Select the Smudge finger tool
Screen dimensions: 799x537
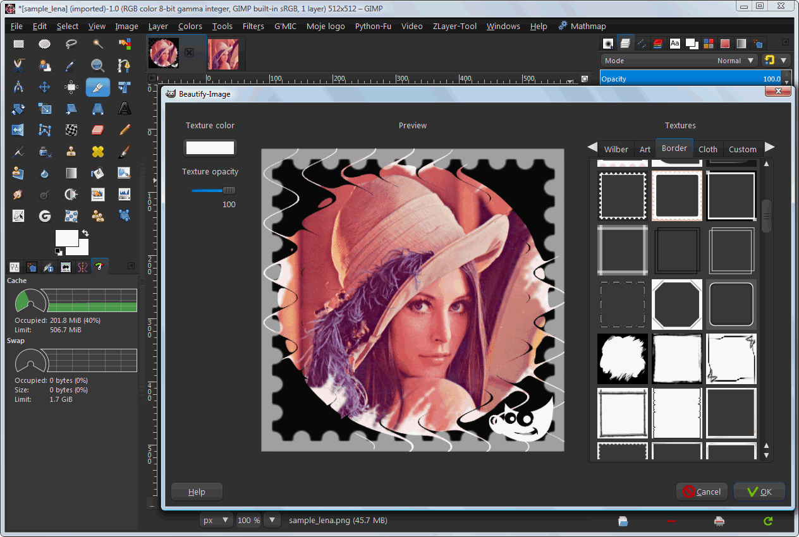(18, 195)
